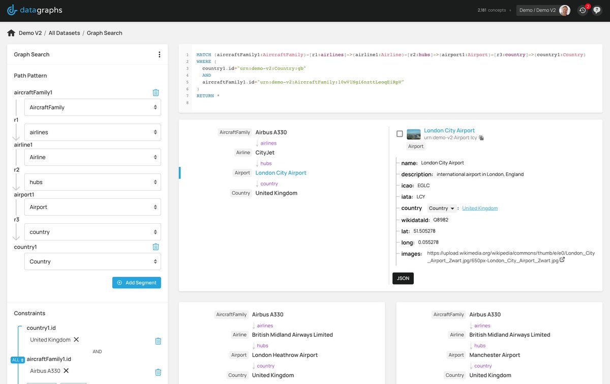The width and height of the screenshot is (610, 384).
Task: Click Add Segment button
Action: coord(137,283)
